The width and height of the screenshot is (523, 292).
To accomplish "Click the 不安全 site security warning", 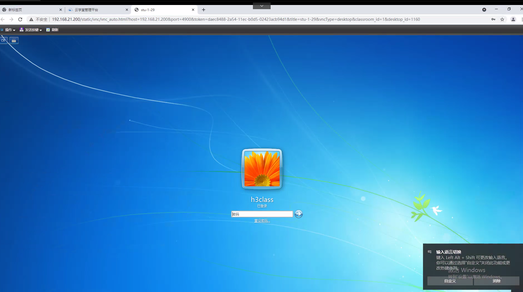I will (x=39, y=19).
